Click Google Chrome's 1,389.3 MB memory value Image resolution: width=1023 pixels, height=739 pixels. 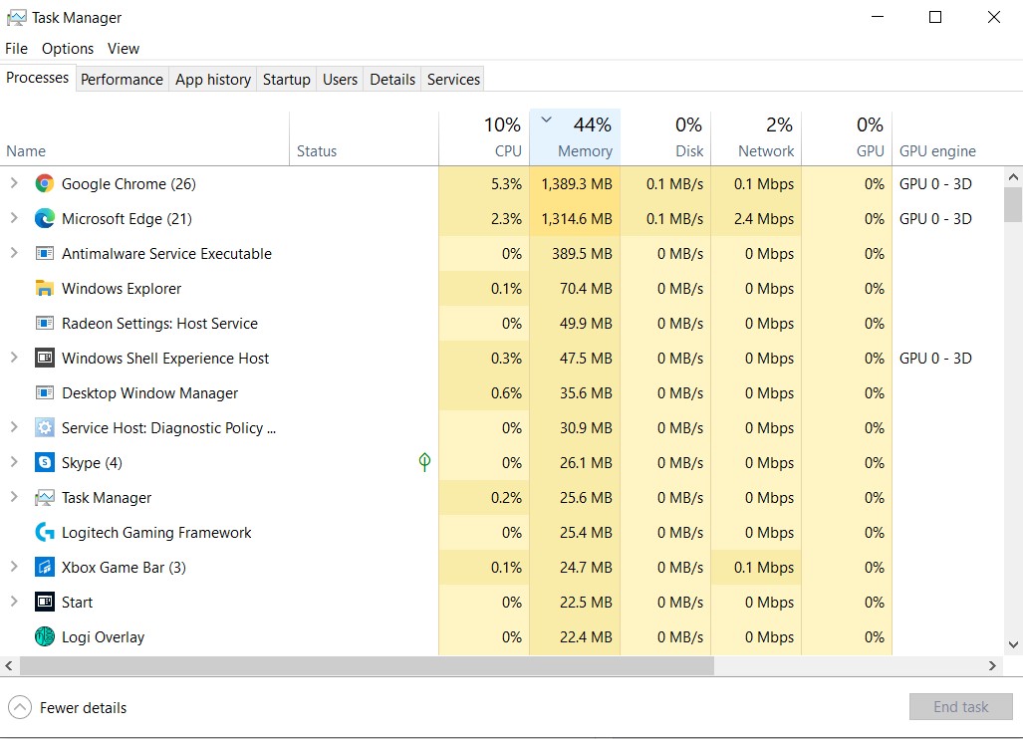[577, 184]
